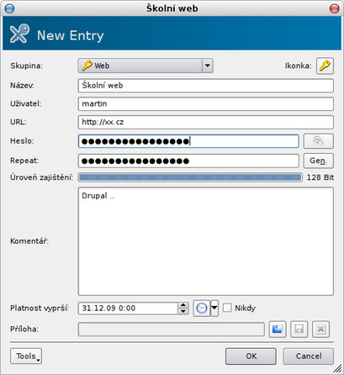Click the Ikonka key icon button
This screenshot has width=344, height=375.
click(x=325, y=66)
